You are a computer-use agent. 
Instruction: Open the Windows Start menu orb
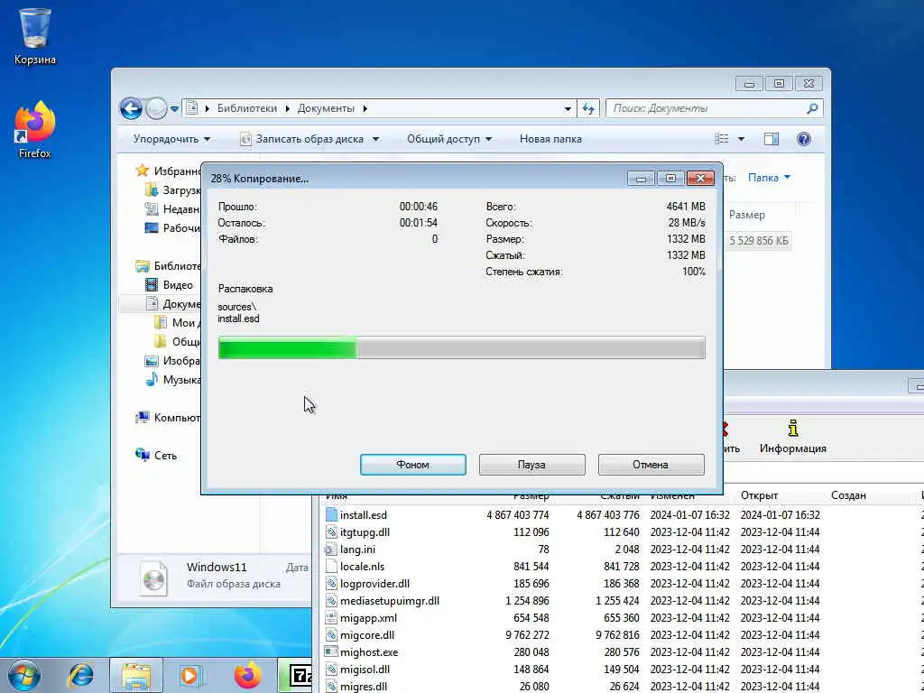[24, 675]
